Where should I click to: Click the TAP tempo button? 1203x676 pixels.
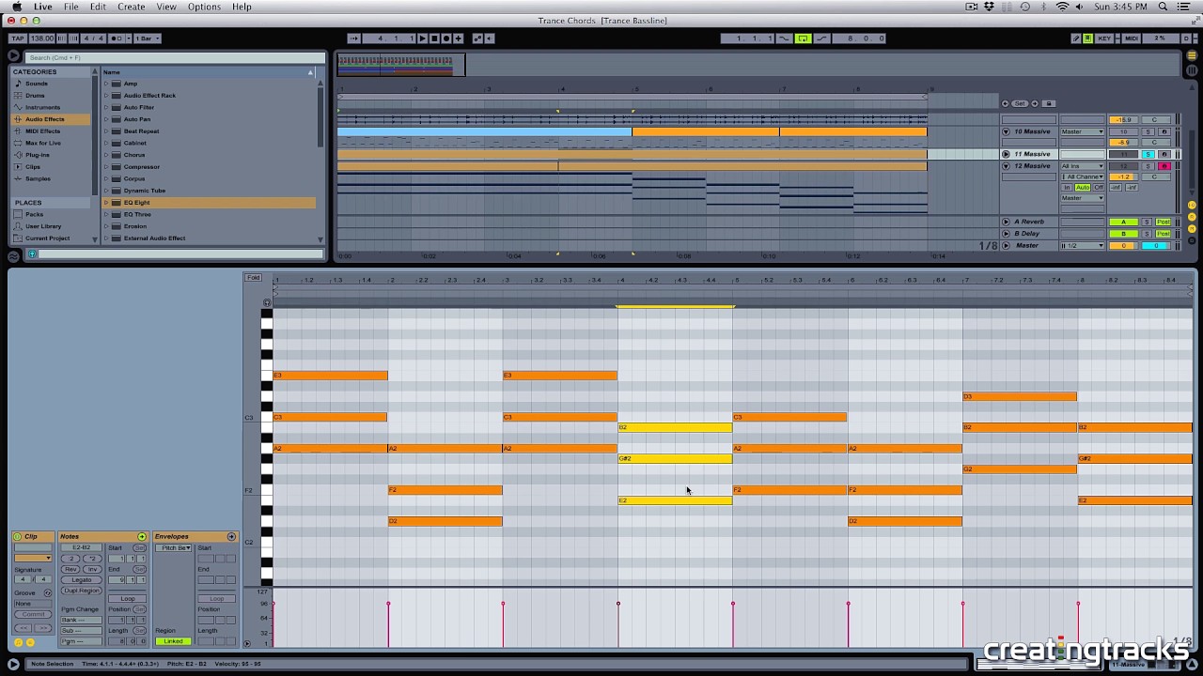point(17,38)
